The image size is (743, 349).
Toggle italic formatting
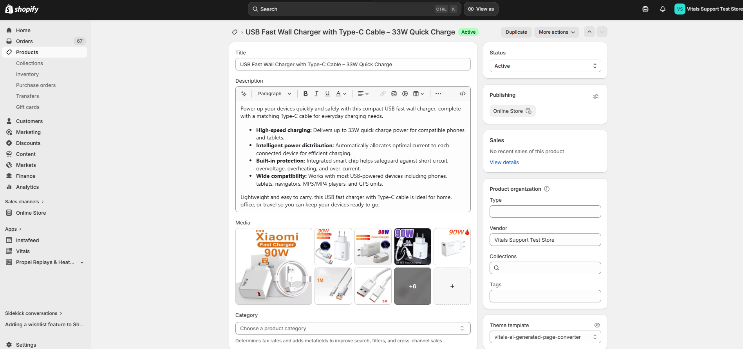coord(316,94)
